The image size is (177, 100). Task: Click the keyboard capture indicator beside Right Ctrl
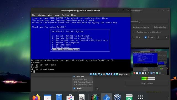(x=117, y=74)
